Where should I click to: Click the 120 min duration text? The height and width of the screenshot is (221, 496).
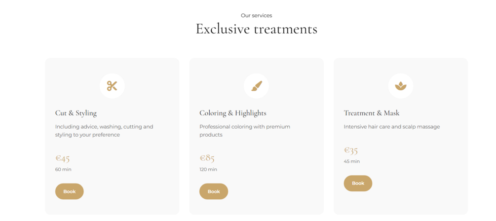coord(208,169)
